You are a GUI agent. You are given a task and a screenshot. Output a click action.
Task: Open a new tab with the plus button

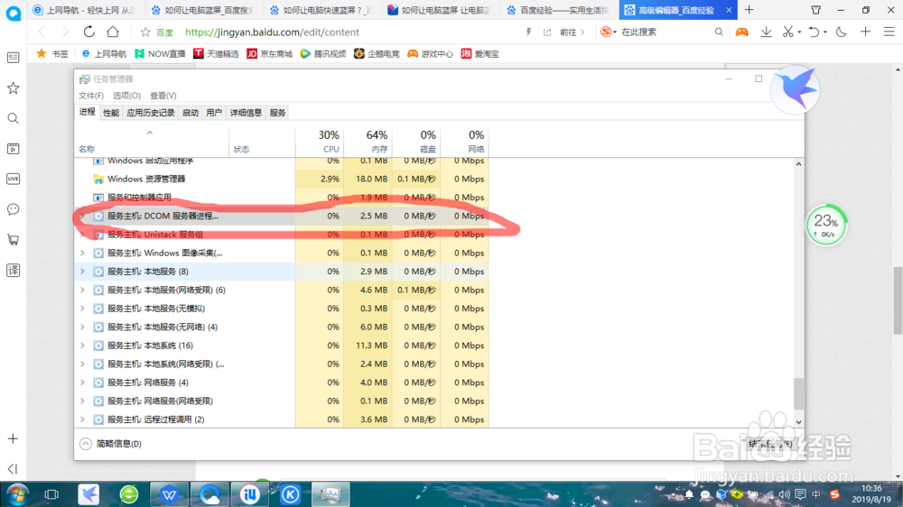749,10
